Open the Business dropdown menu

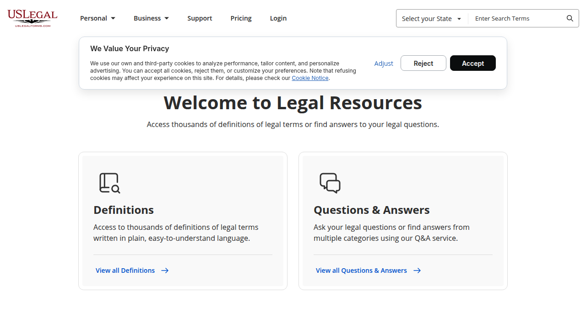coord(151,18)
